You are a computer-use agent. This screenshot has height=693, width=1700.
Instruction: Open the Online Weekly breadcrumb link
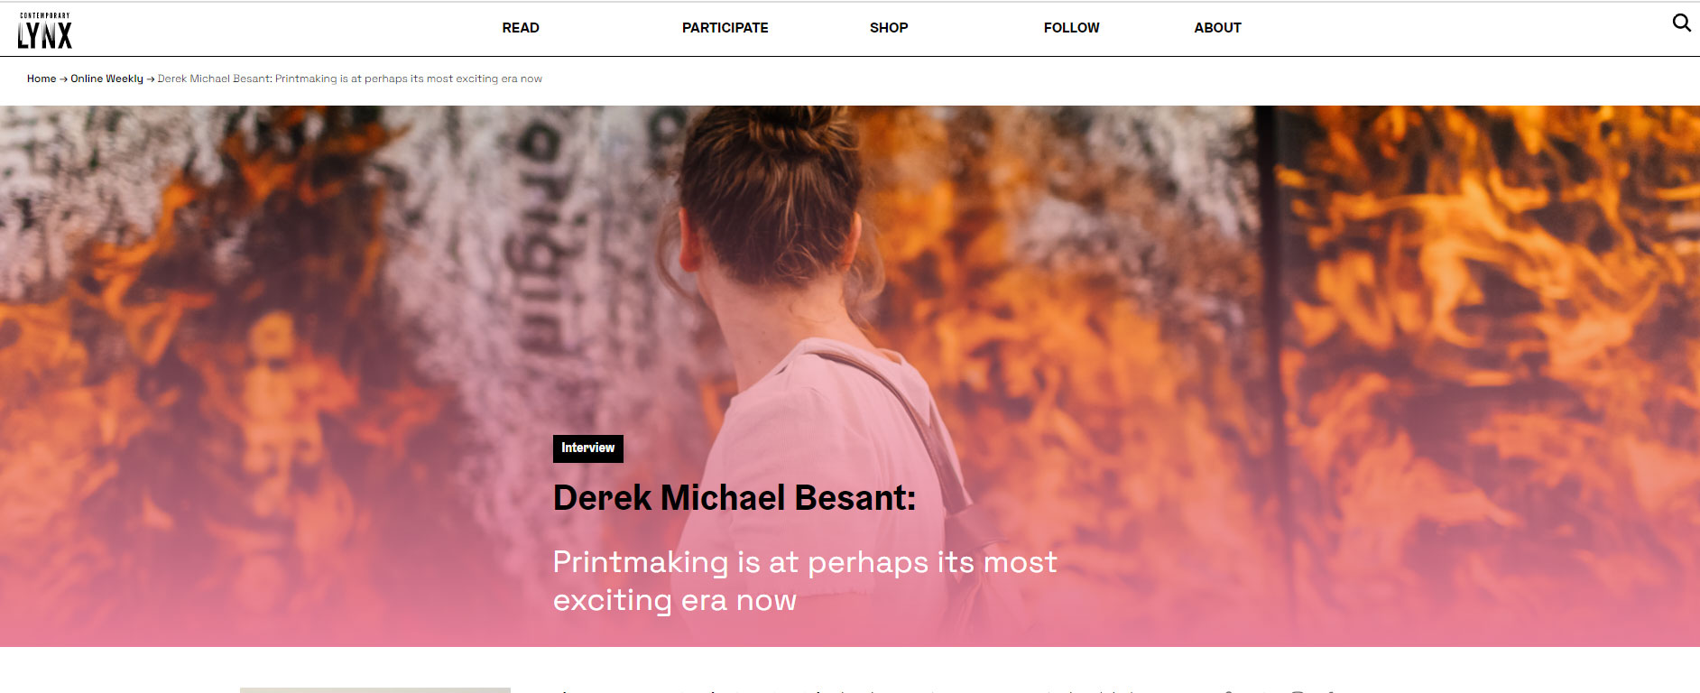click(x=106, y=79)
